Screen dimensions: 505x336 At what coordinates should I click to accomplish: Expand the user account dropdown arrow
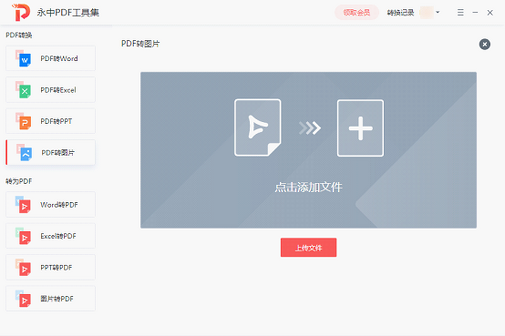click(x=438, y=13)
